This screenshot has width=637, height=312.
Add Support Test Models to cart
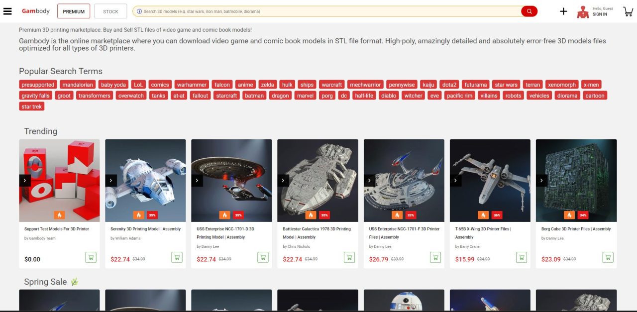(x=91, y=257)
